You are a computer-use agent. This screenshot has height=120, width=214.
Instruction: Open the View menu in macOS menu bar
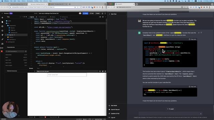click(x=19, y=1)
